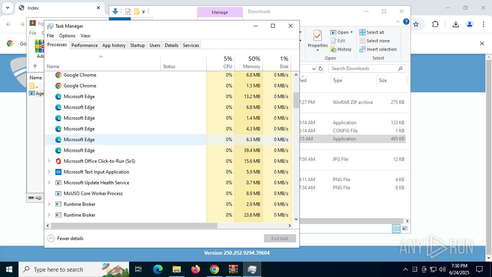Switch Explorer to large icons view
The image size is (492, 277).
pyautogui.click(x=404, y=229)
